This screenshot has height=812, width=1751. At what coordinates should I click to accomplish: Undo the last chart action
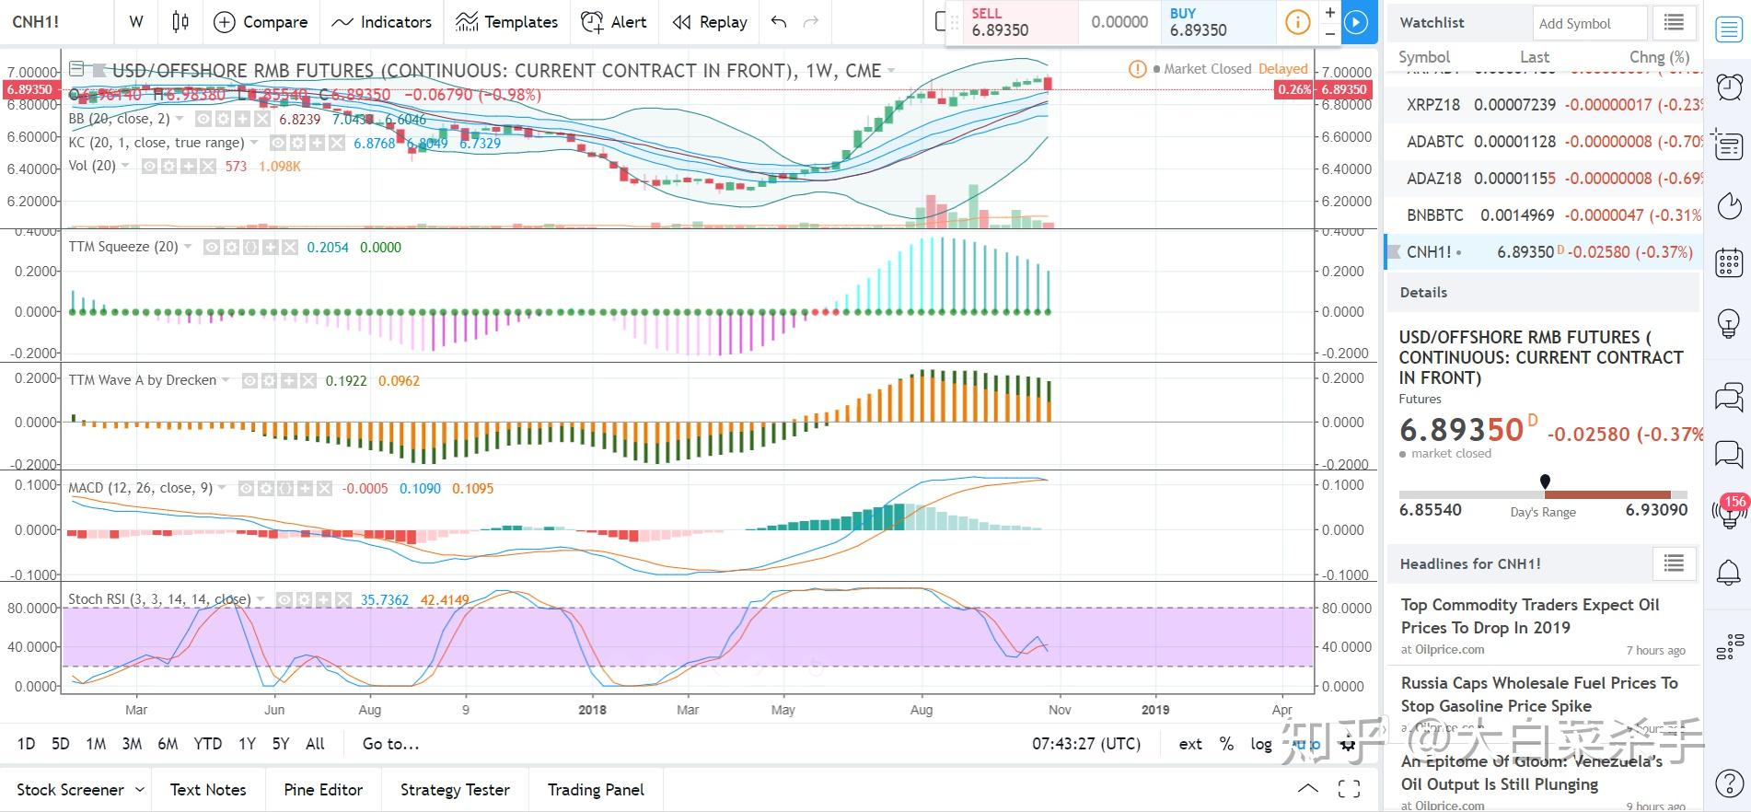779,21
